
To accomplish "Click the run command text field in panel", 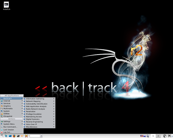I will tap(35, 136).
